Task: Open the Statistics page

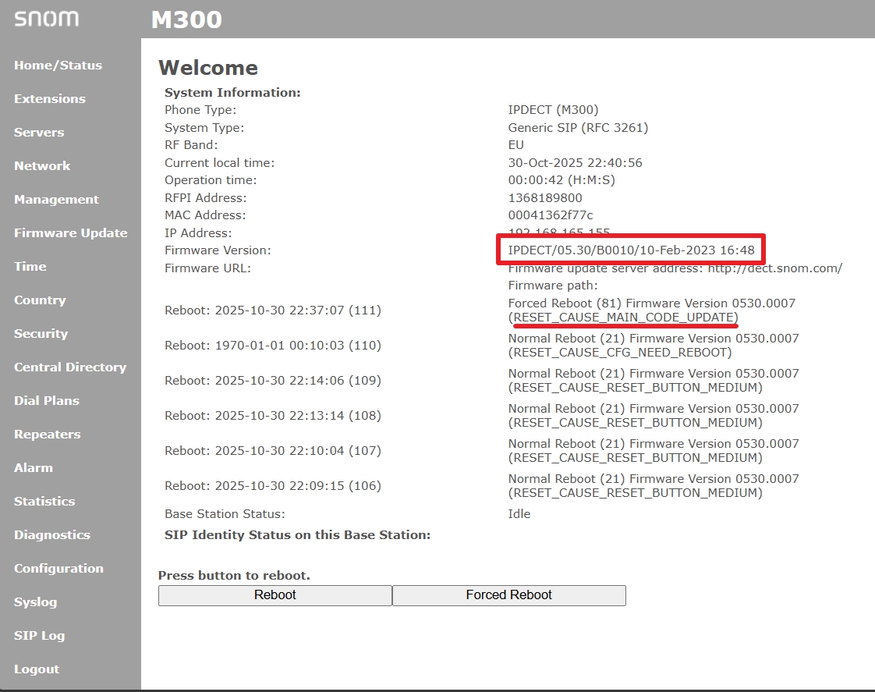Action: pos(44,501)
